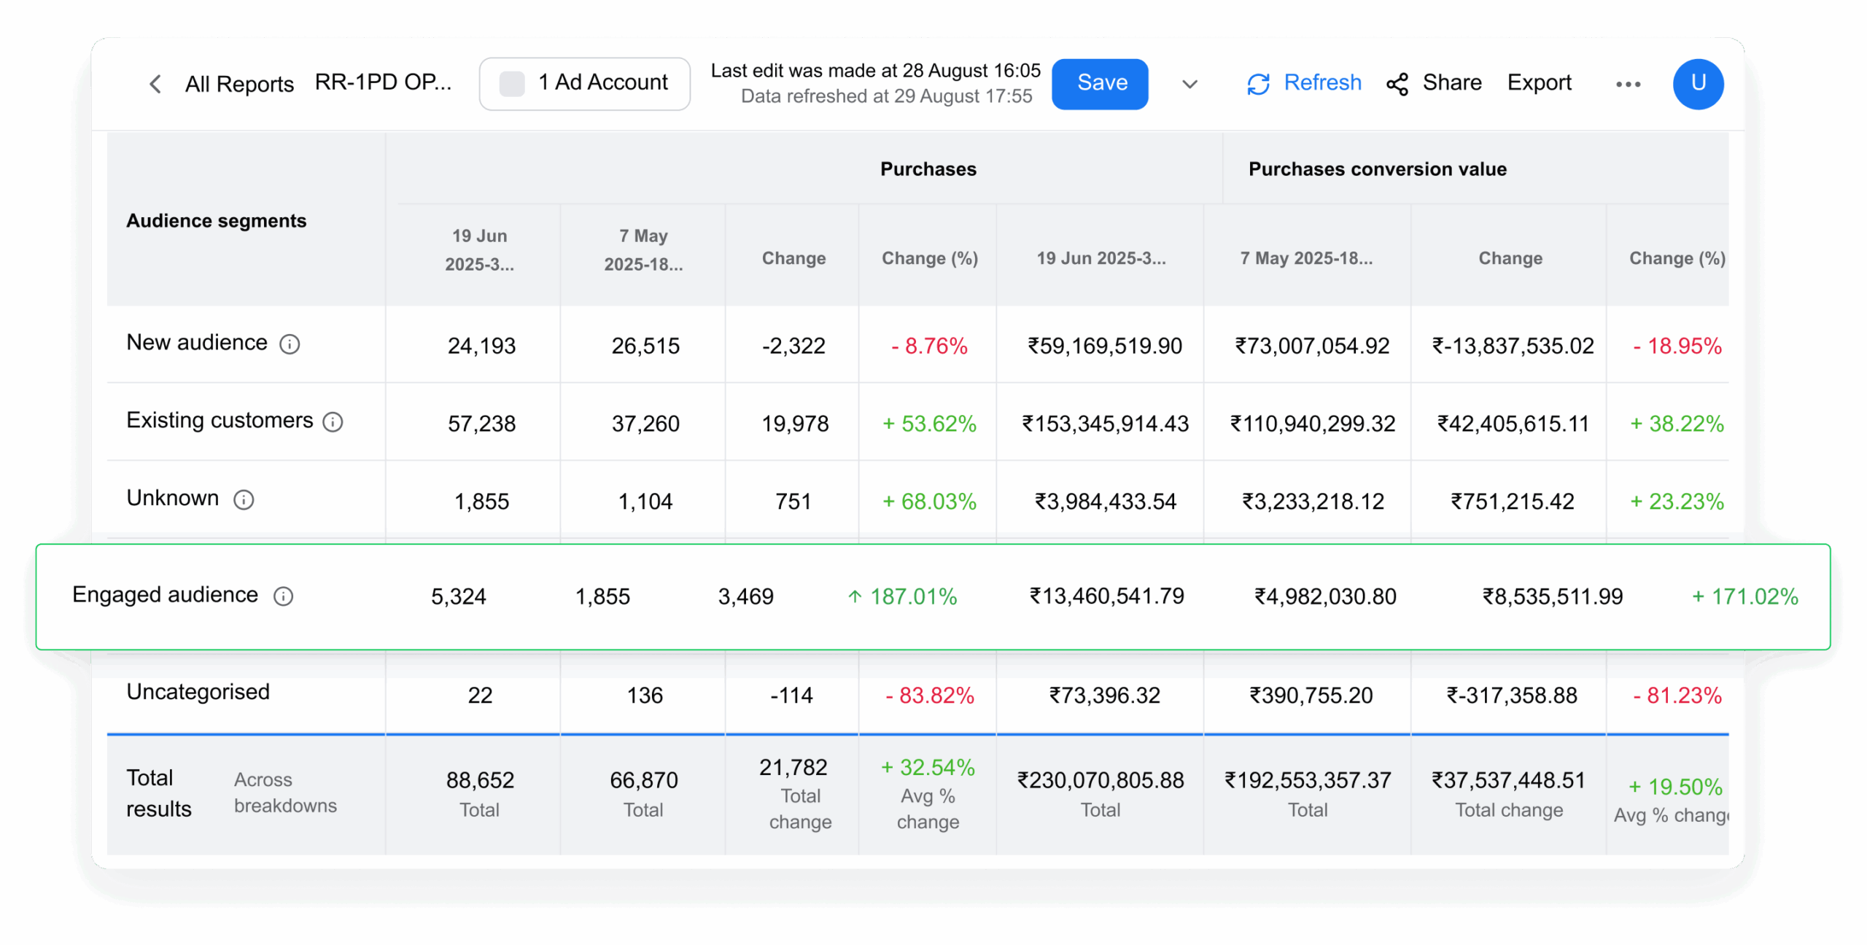Click info icon next to New audience
Image resolution: width=1867 pixels, height=945 pixels.
(x=290, y=344)
